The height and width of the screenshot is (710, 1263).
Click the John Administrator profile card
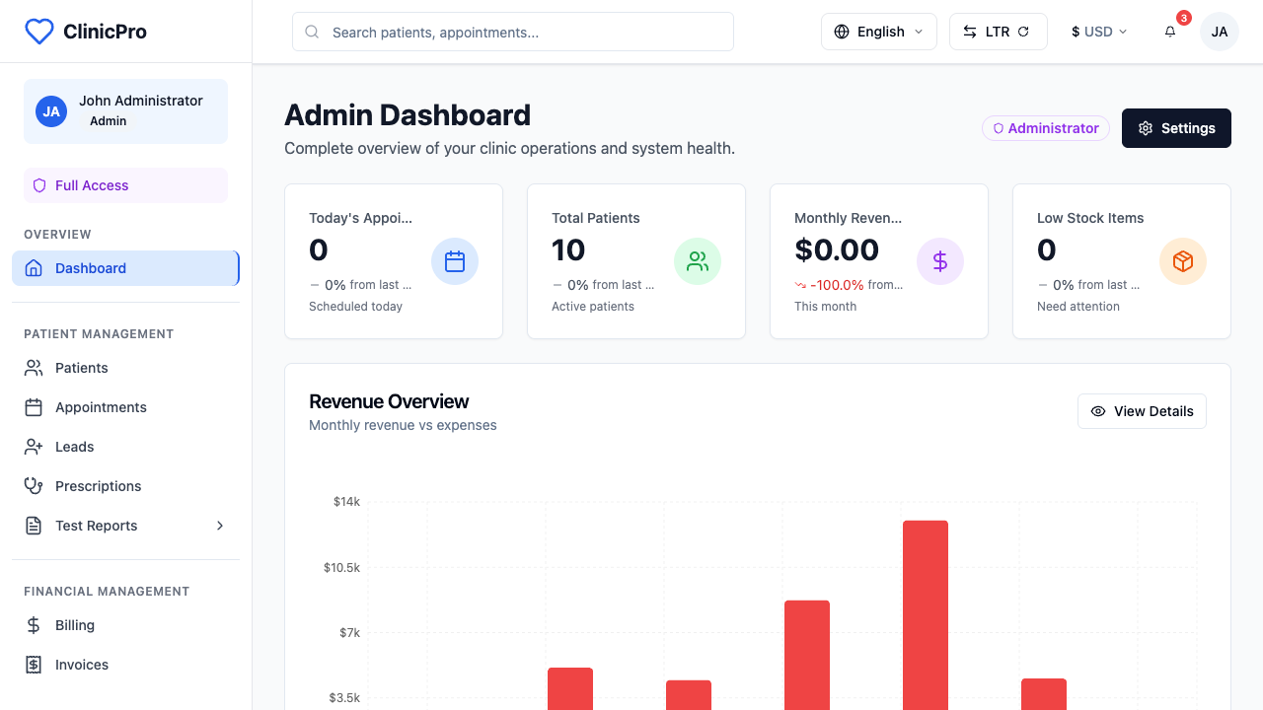coord(125,111)
